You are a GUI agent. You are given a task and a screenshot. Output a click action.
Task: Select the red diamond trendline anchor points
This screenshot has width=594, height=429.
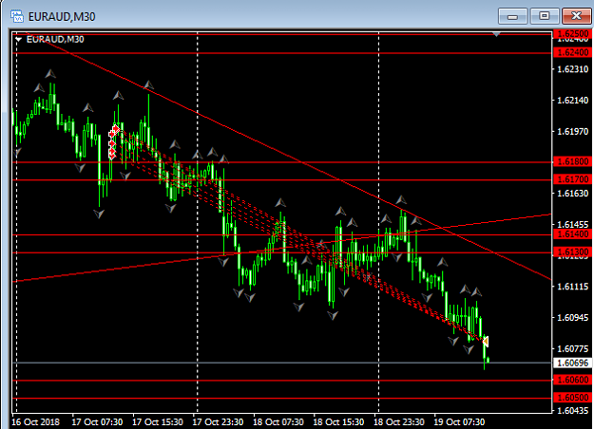(x=113, y=141)
